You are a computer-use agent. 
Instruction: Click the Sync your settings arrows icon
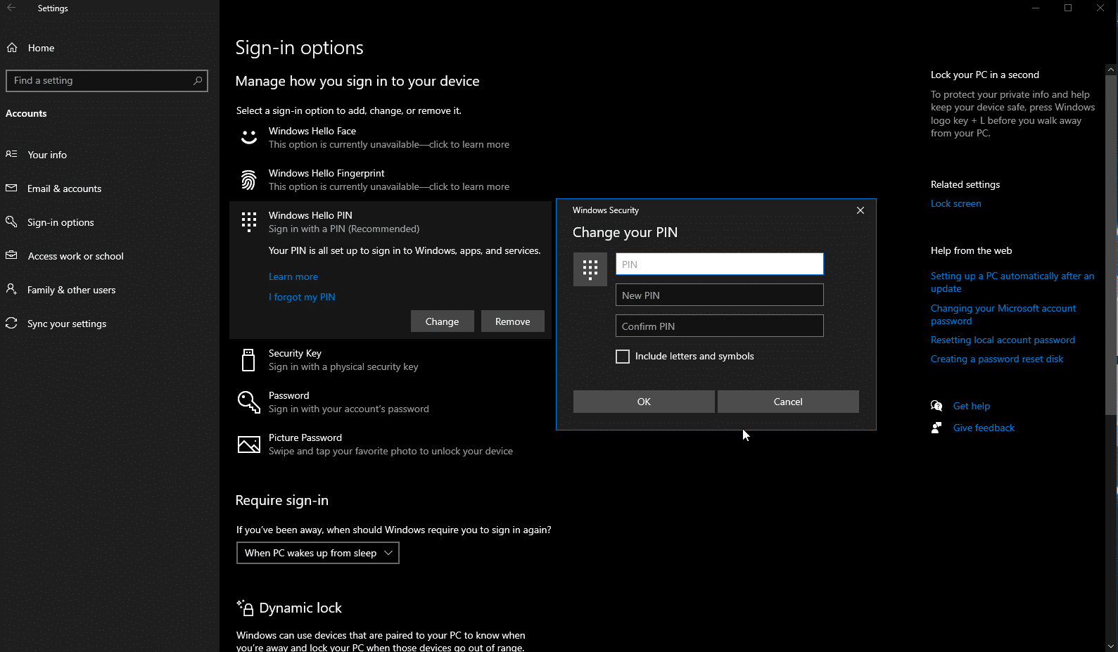tap(11, 323)
